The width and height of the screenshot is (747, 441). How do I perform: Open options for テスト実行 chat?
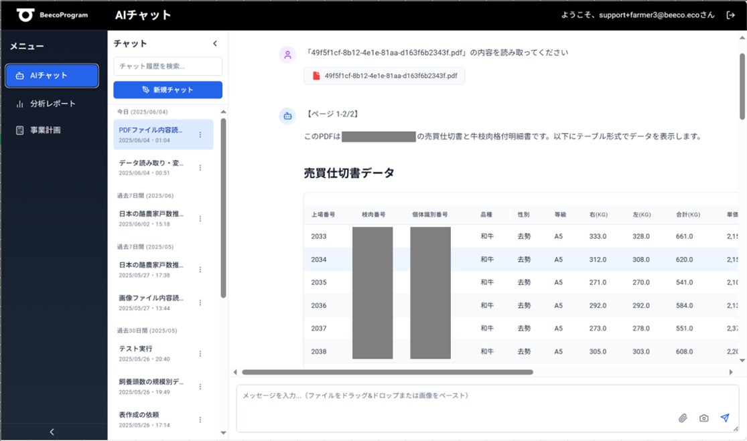[200, 353]
